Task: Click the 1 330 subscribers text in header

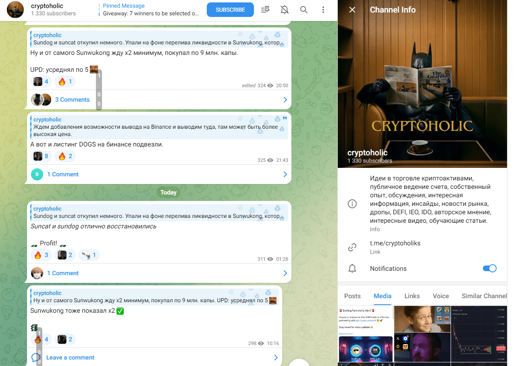Action: 53,13
